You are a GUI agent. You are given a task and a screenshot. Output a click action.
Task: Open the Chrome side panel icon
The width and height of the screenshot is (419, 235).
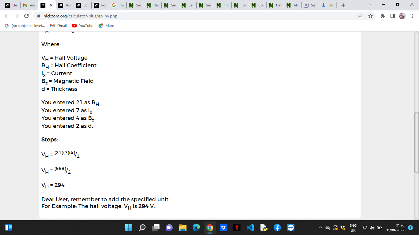393,16
